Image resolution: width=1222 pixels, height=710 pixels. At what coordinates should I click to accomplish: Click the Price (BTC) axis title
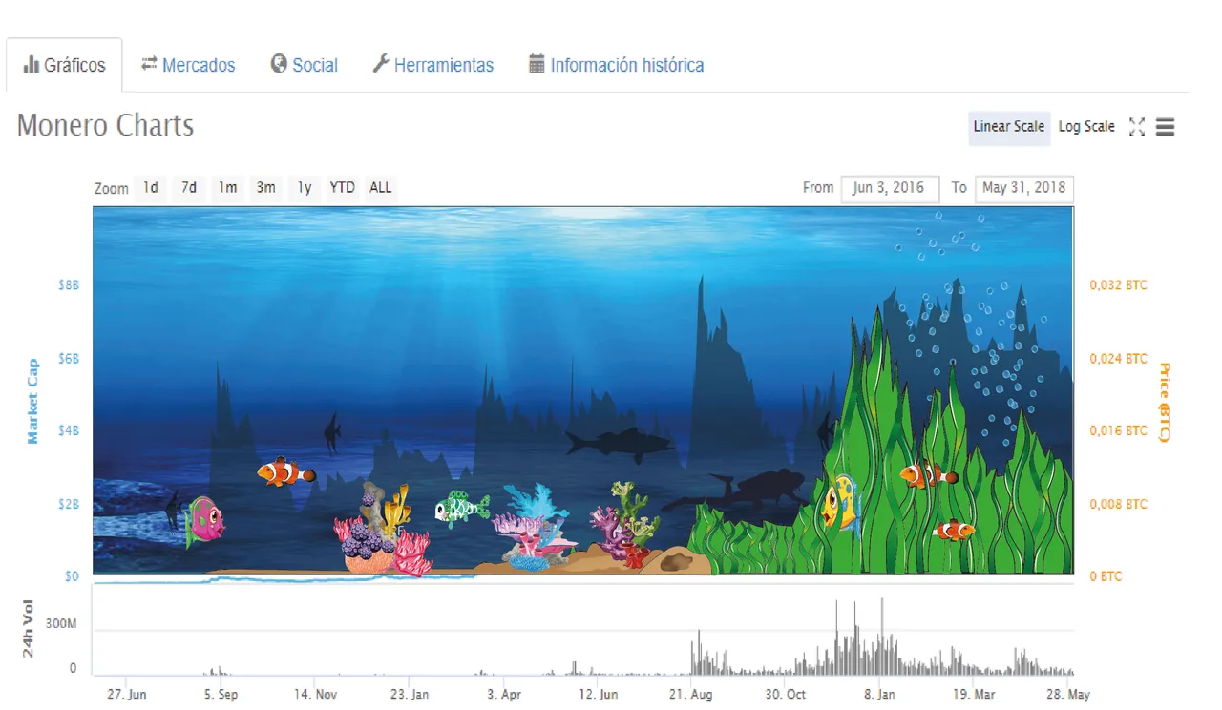[x=1164, y=402]
